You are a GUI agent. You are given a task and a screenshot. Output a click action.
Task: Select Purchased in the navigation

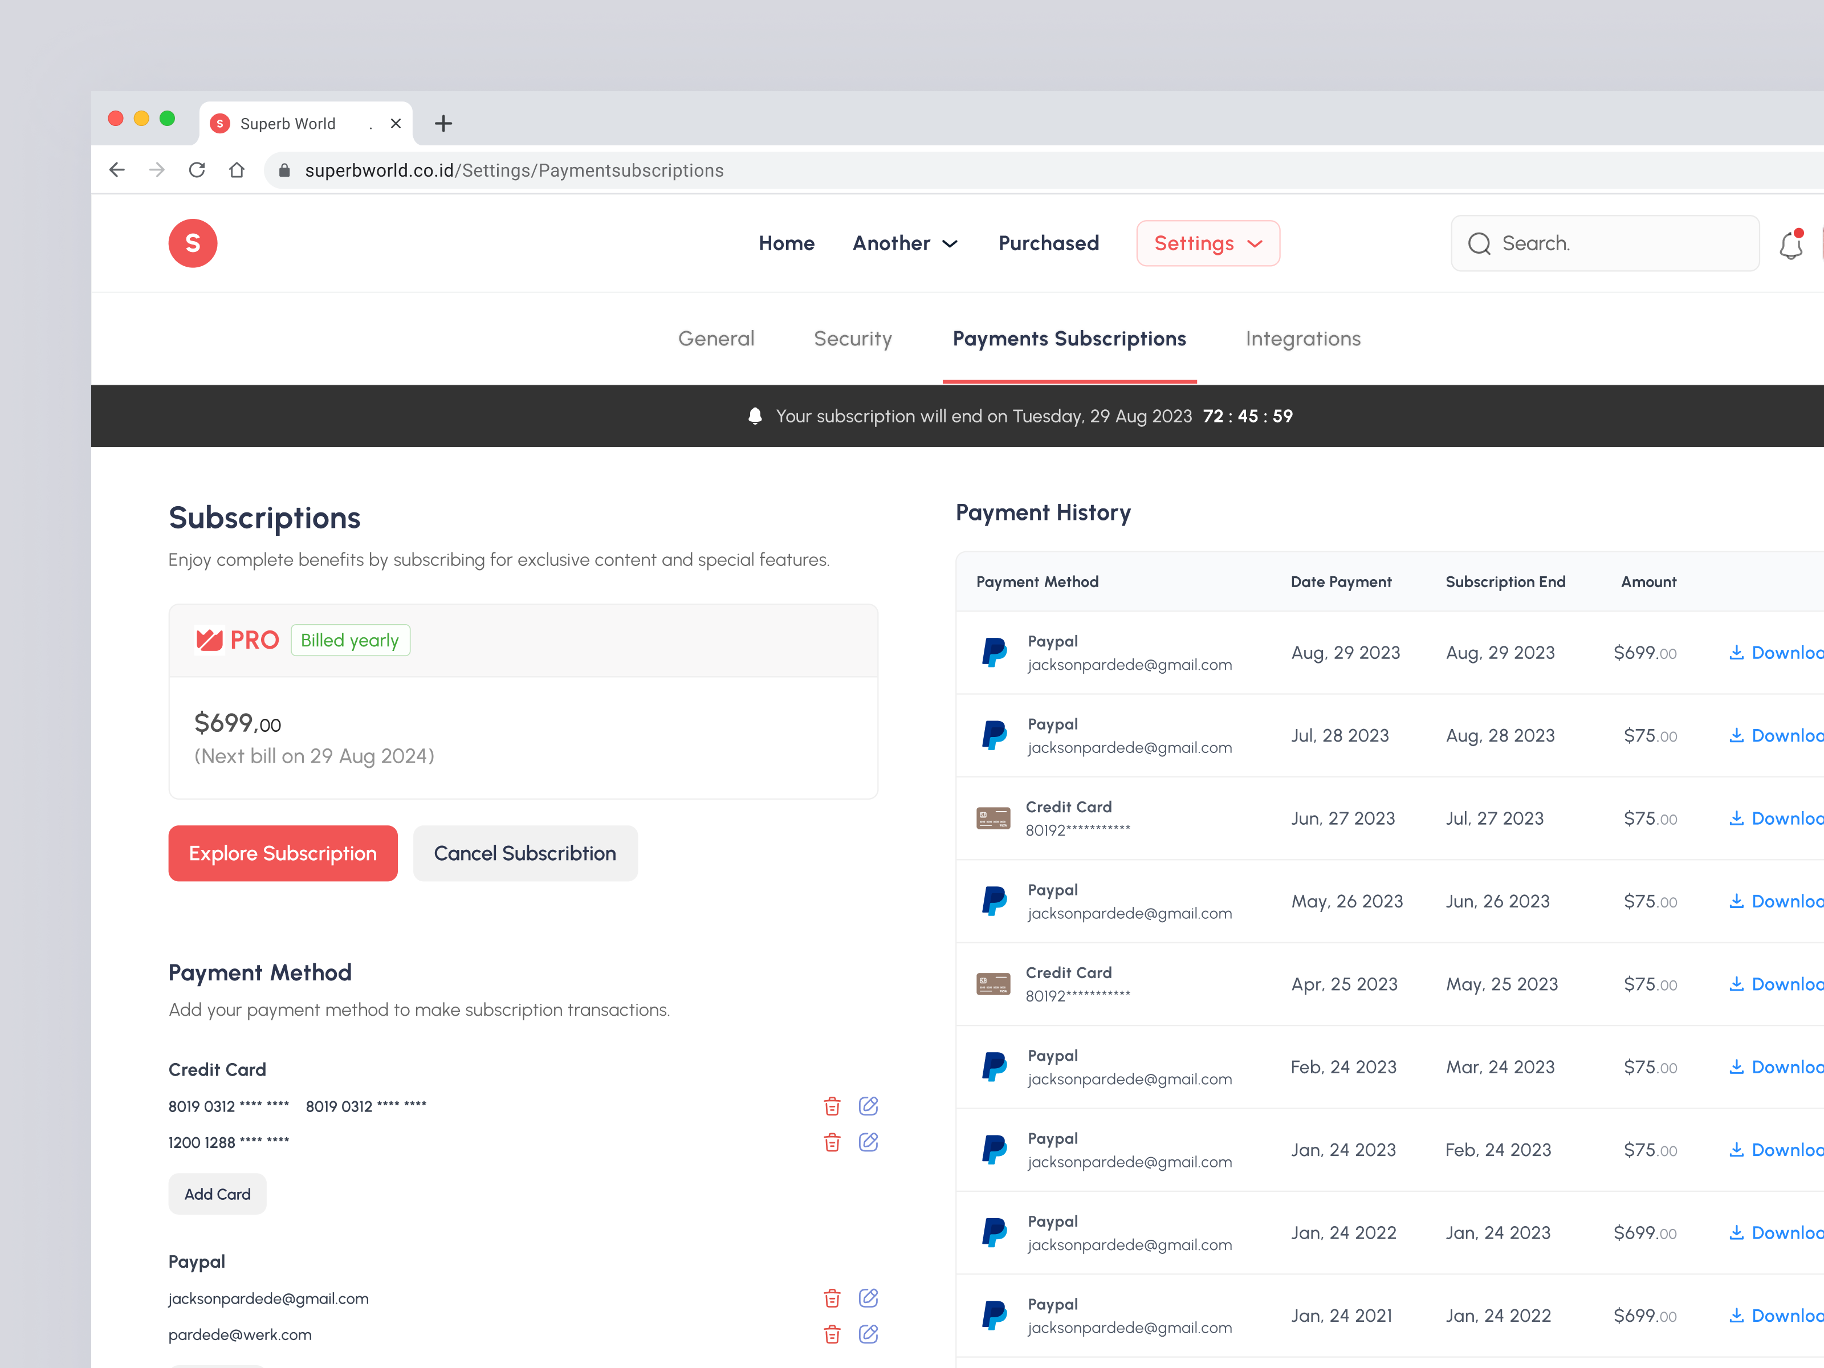pos(1048,243)
